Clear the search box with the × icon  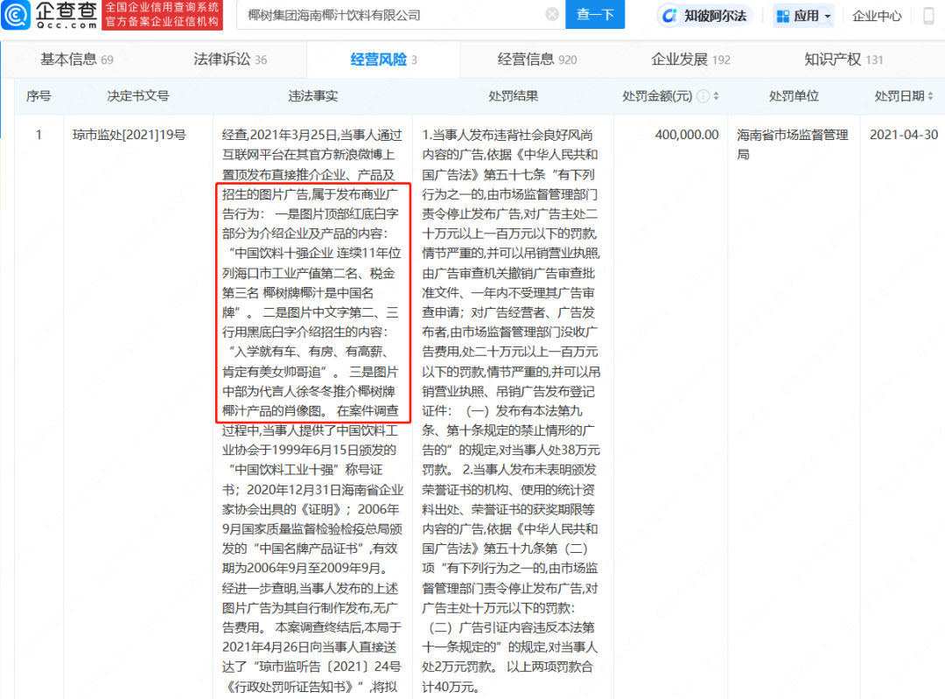click(551, 15)
